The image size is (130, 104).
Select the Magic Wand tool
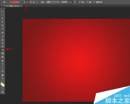click(2, 22)
